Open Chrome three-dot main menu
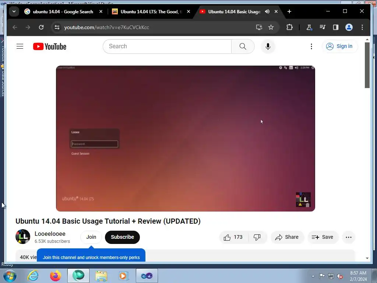377x283 pixels. [362, 27]
